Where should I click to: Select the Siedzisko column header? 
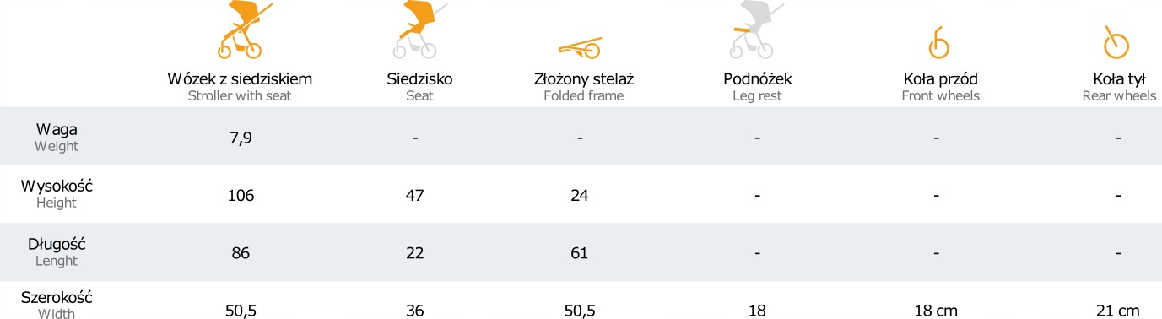point(419,87)
